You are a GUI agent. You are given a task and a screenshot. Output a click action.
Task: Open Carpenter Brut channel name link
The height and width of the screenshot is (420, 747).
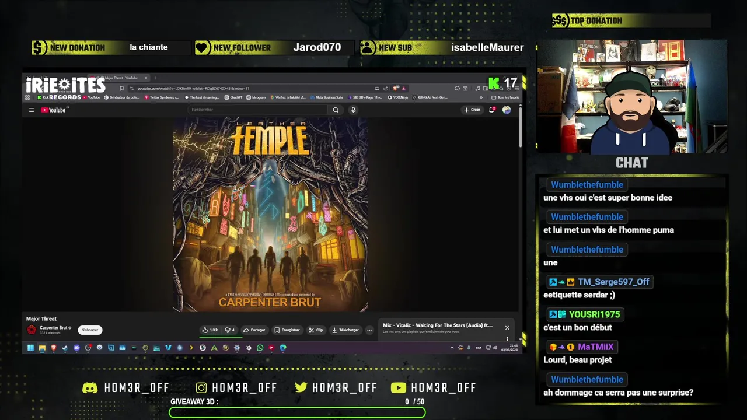[53, 328]
